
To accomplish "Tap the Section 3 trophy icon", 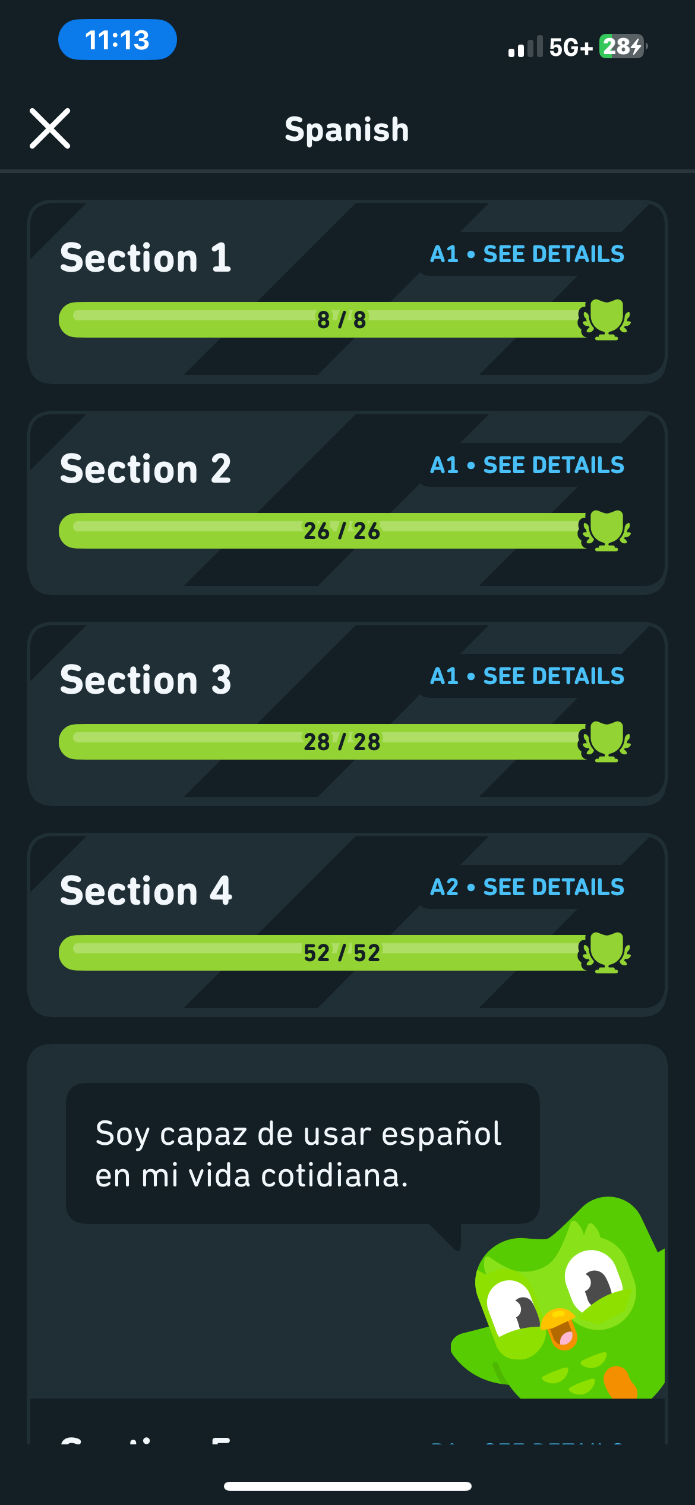I will (605, 742).
